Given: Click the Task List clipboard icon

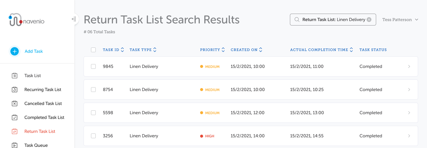Looking at the screenshot, I should click(x=14, y=76).
